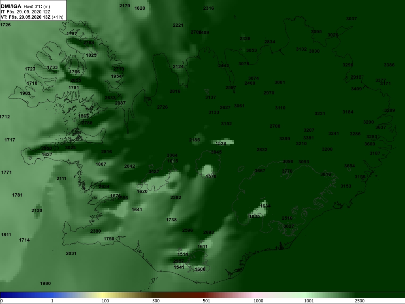The image size is (405, 304).
Task: Click the 'DMI/IGA: Hæð 0°C (m)' title text
Action: pos(25,6)
